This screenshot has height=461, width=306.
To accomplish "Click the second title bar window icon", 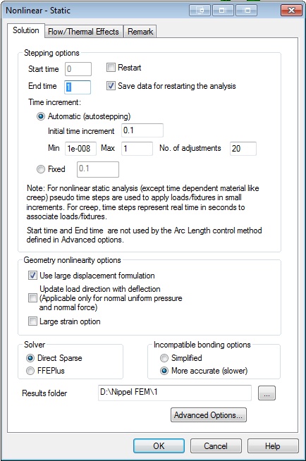I will [x=223, y=11].
